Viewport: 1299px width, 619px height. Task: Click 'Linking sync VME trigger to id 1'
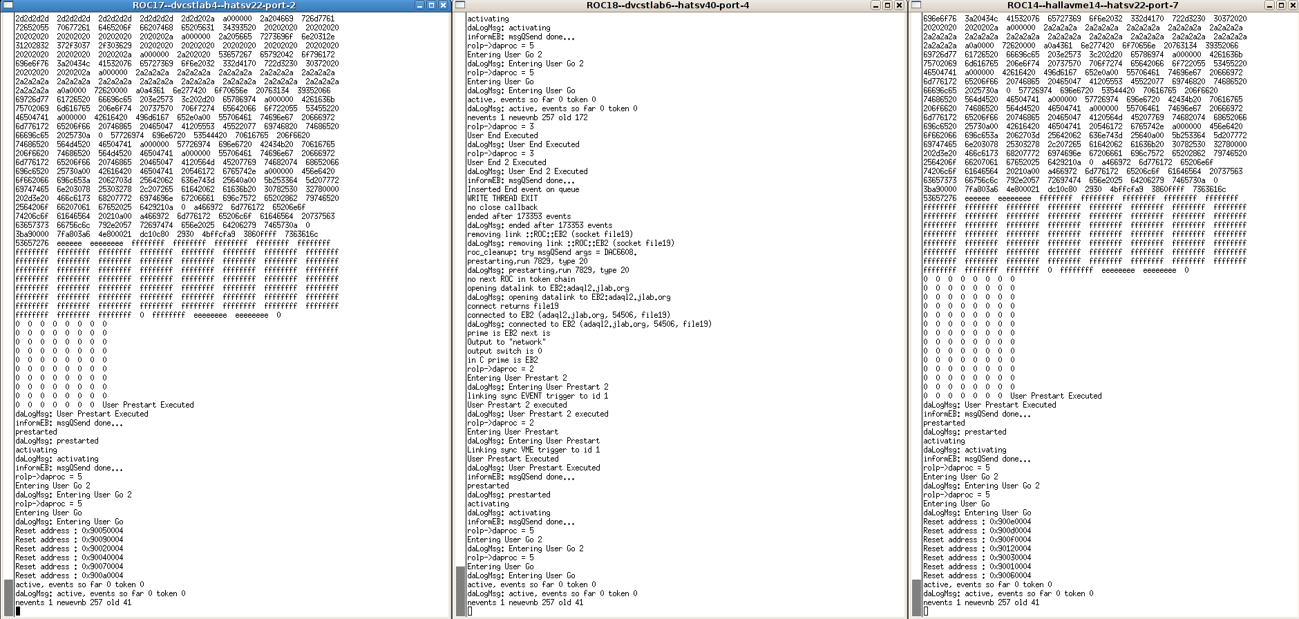533,450
